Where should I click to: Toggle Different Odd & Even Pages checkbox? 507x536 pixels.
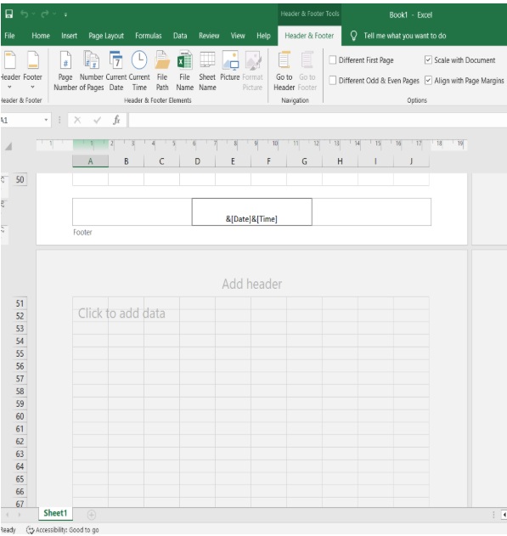[x=332, y=81]
